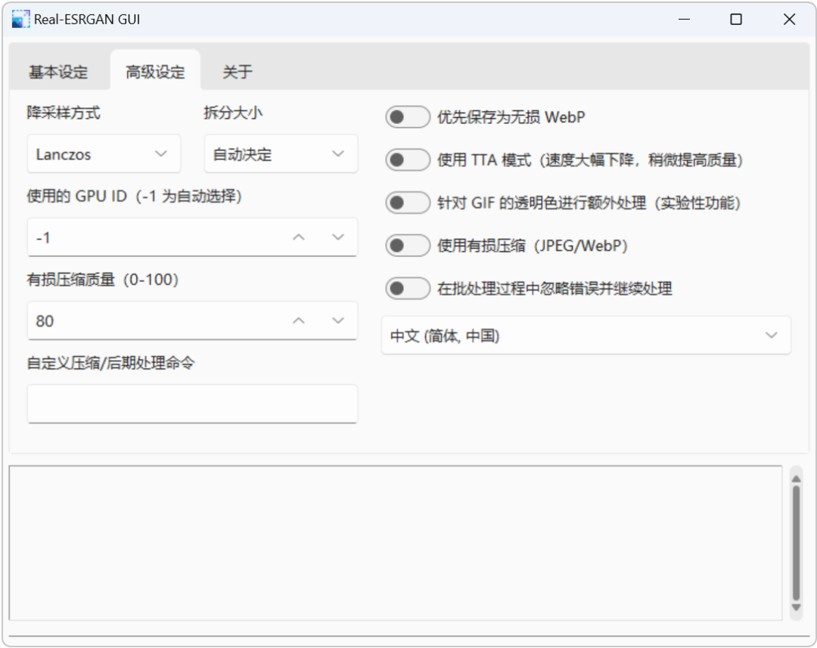The image size is (817, 648).
Task: Click the Real-ESRGAN GUI app icon in title bar
Action: click(21, 19)
